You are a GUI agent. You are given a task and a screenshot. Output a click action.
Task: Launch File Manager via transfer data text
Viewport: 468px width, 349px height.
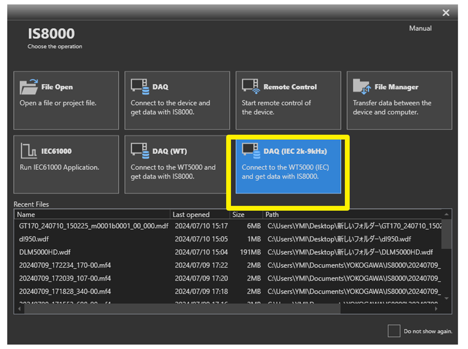point(392,108)
